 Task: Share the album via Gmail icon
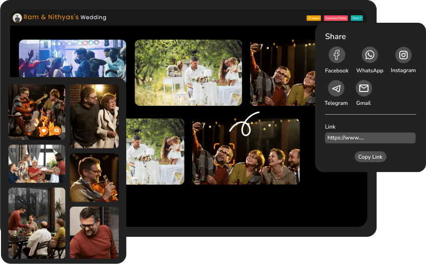[x=364, y=88]
